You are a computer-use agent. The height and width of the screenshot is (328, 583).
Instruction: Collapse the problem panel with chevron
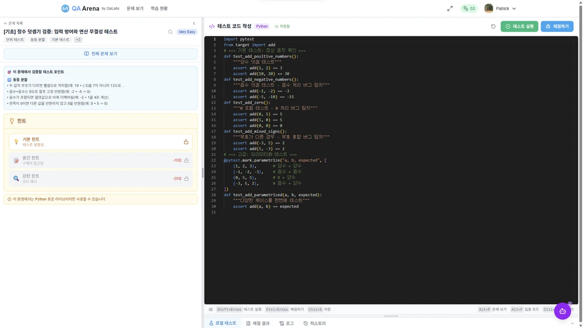[194, 23]
